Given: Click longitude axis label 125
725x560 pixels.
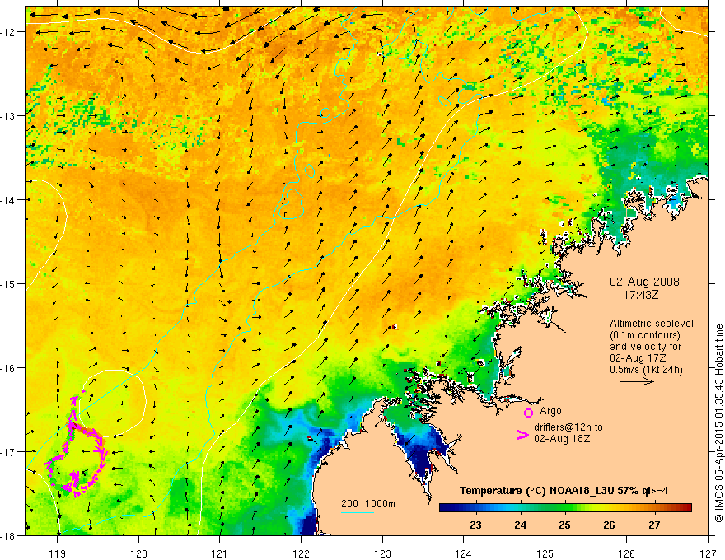Looking at the screenshot, I should click(545, 553).
